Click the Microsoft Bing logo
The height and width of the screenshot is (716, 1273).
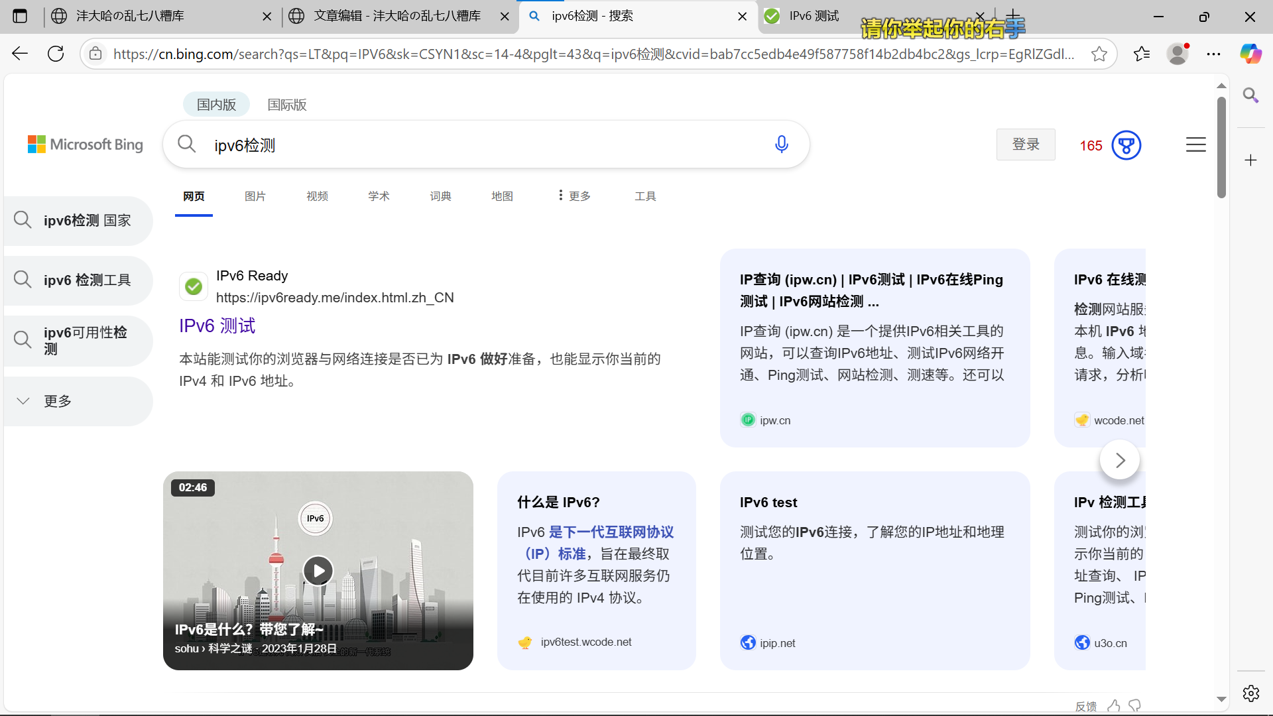click(86, 145)
